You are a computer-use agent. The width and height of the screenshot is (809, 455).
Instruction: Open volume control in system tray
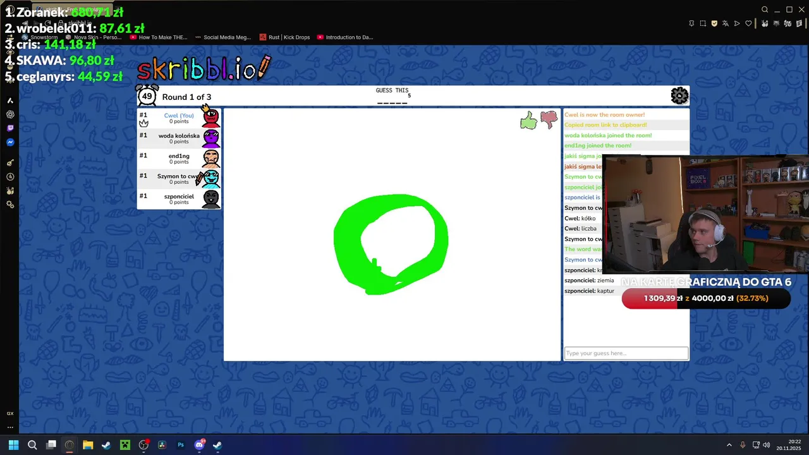tap(766, 445)
